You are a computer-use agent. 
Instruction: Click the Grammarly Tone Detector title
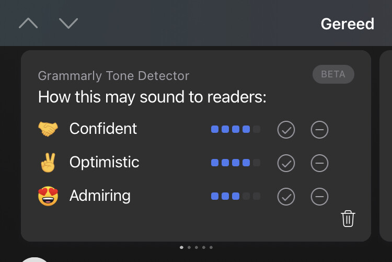[x=113, y=76]
